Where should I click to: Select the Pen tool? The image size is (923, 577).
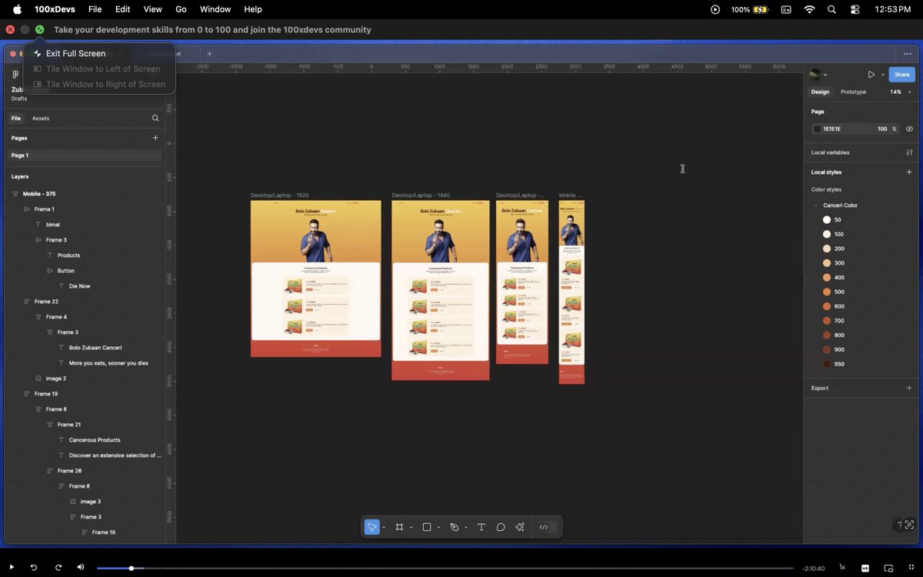pos(454,527)
